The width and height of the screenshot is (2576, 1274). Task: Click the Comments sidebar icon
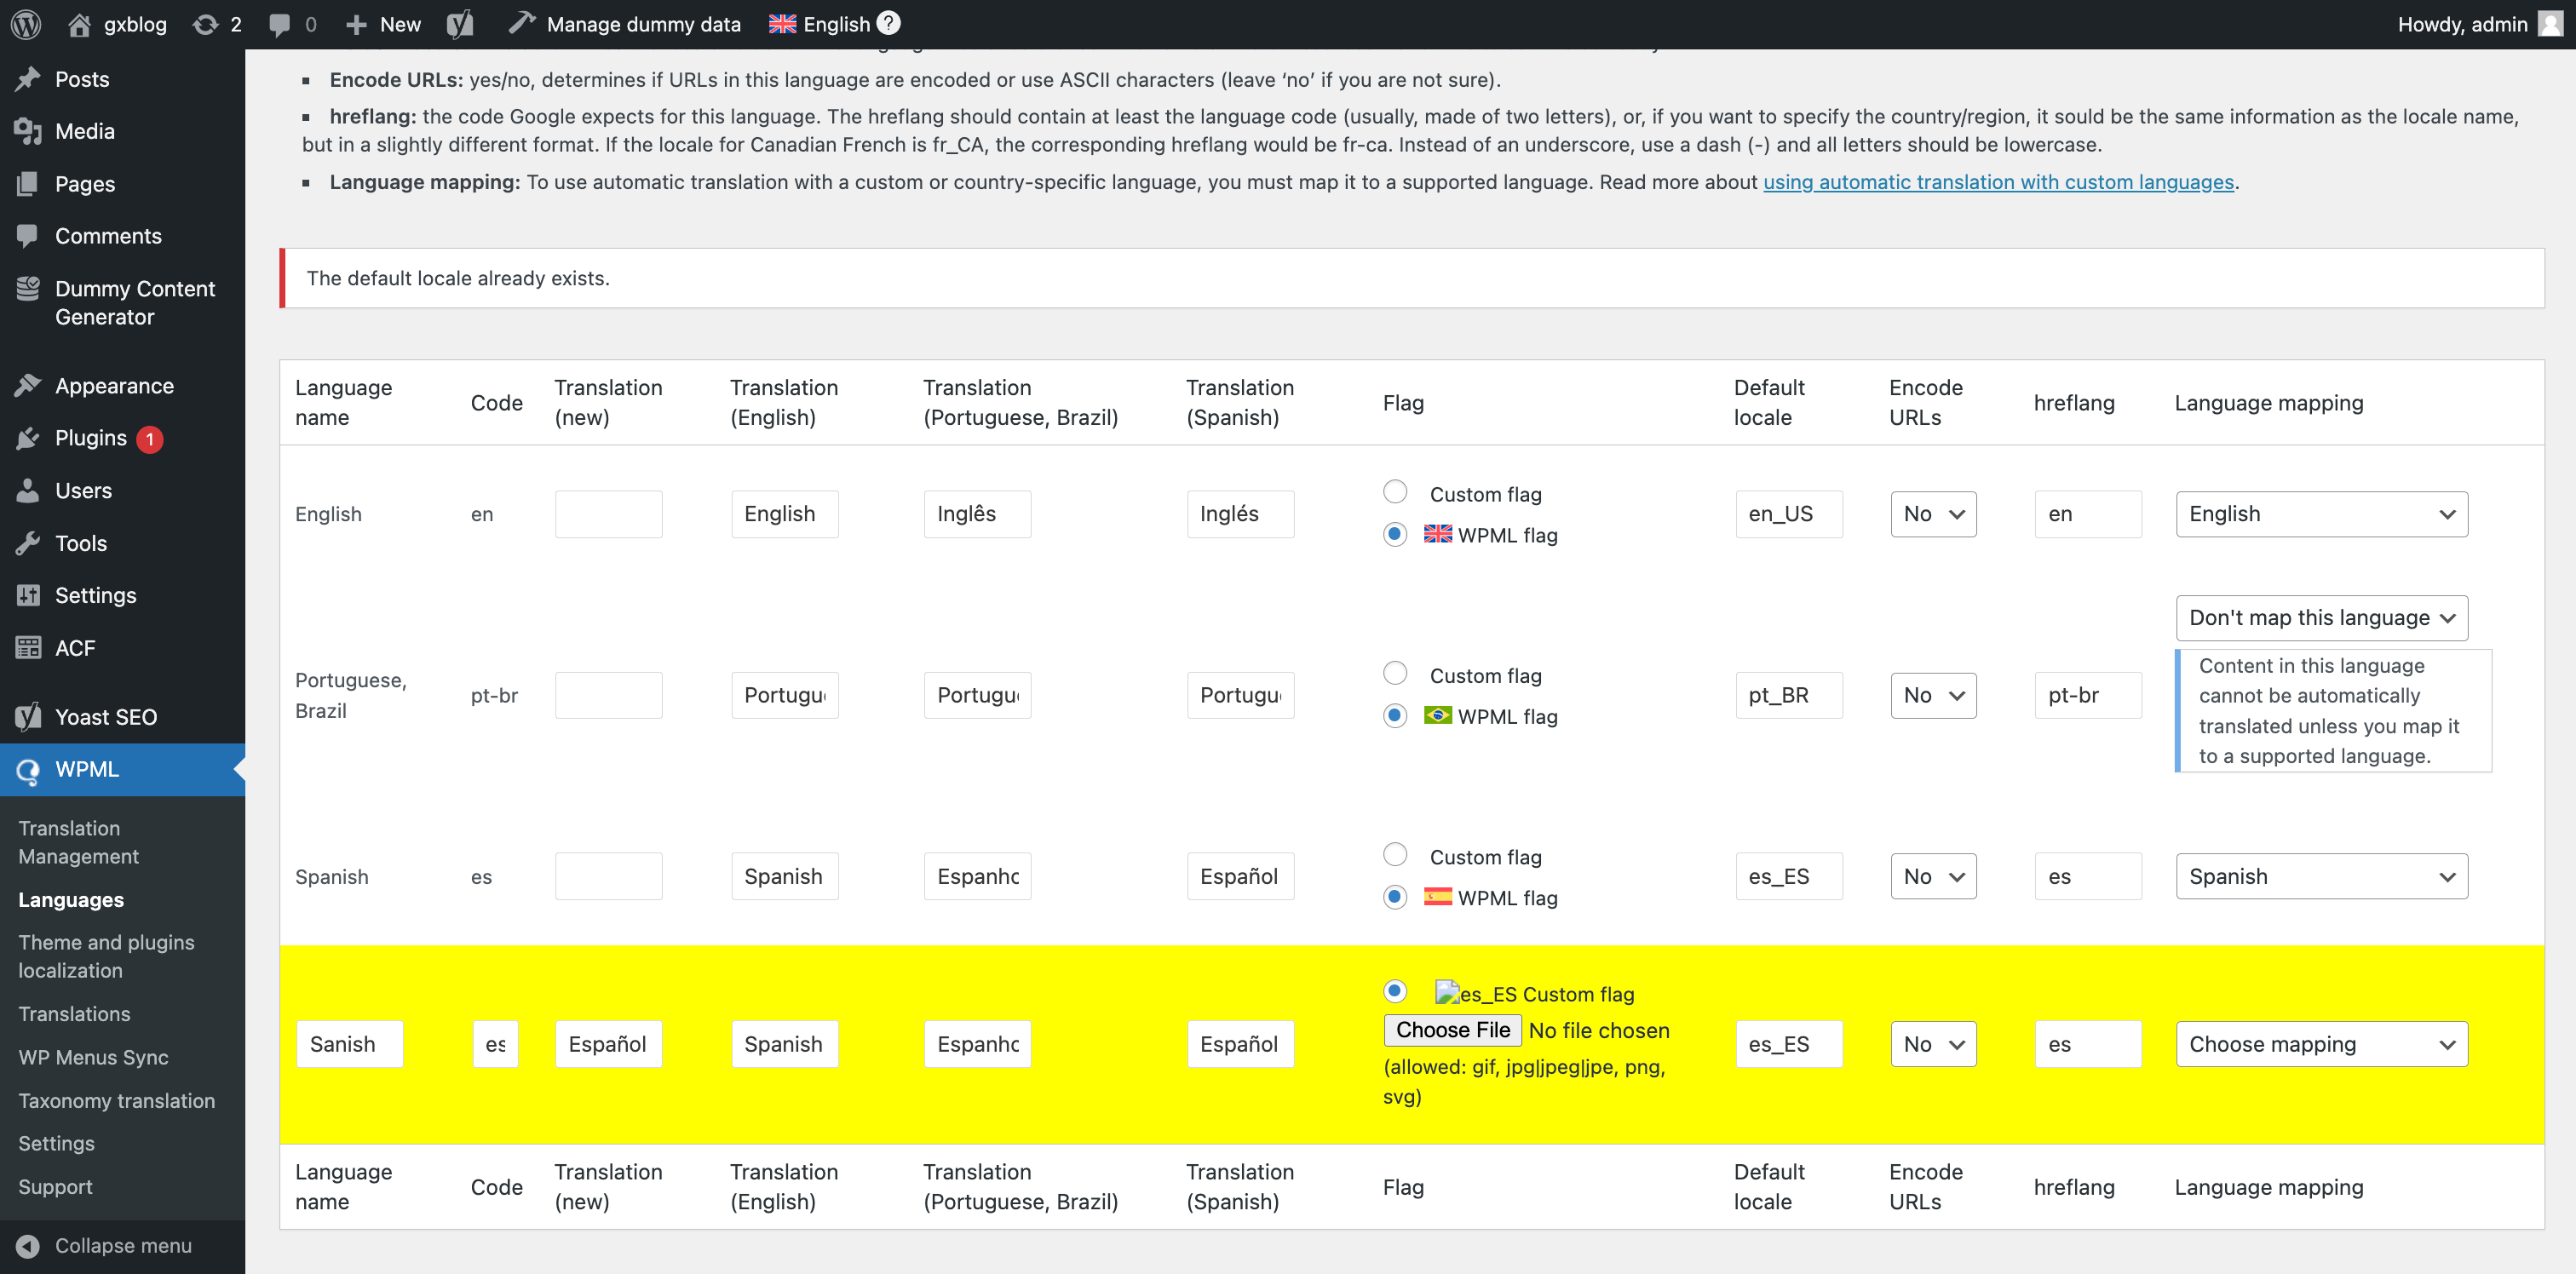(28, 236)
